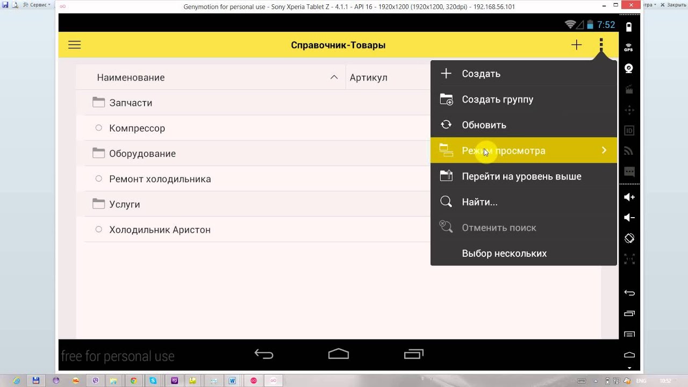
Task: Click the folder-plus icon beside "Создать группу"
Action: coord(446,99)
